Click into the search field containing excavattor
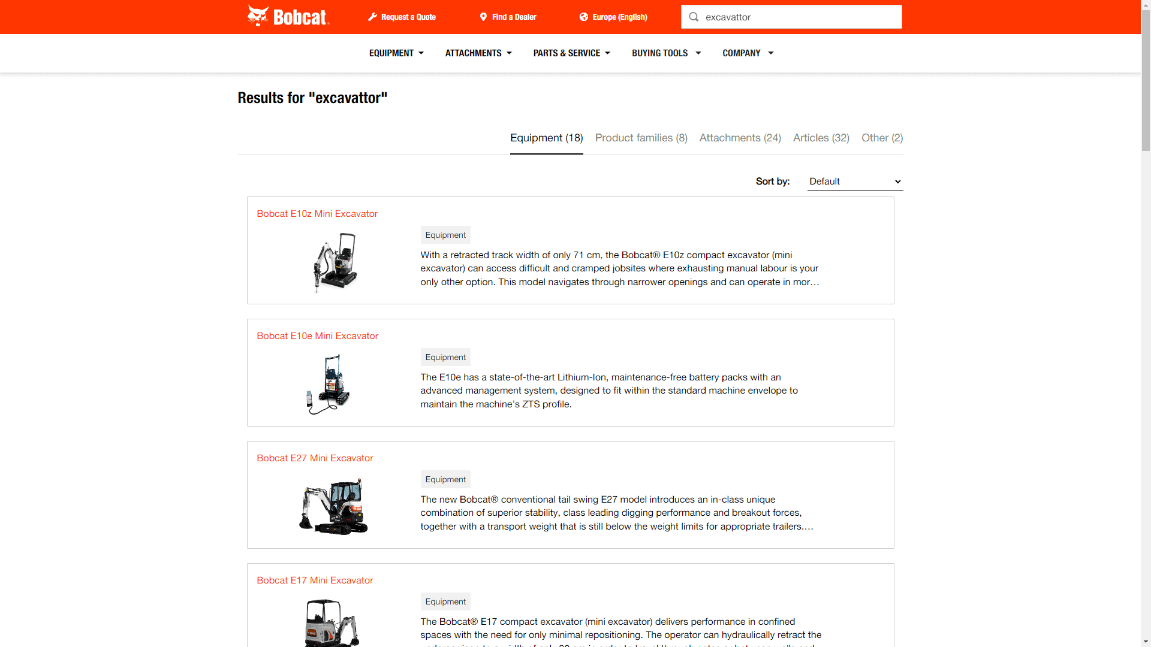The image size is (1151, 647). (797, 17)
